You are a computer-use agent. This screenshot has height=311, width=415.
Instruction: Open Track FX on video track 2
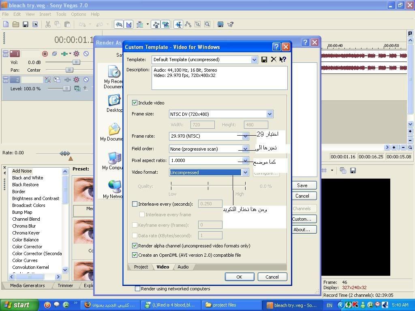click(76, 80)
